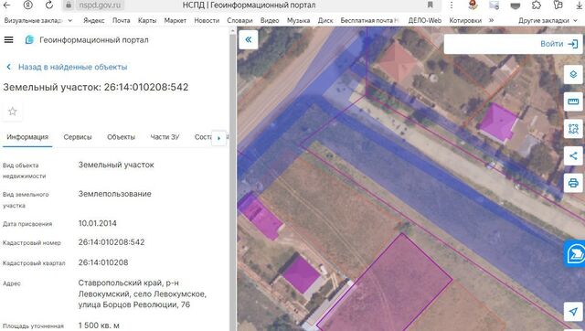Open the chat assistant widget
Viewport: 585px width, 331px height.
click(575, 254)
